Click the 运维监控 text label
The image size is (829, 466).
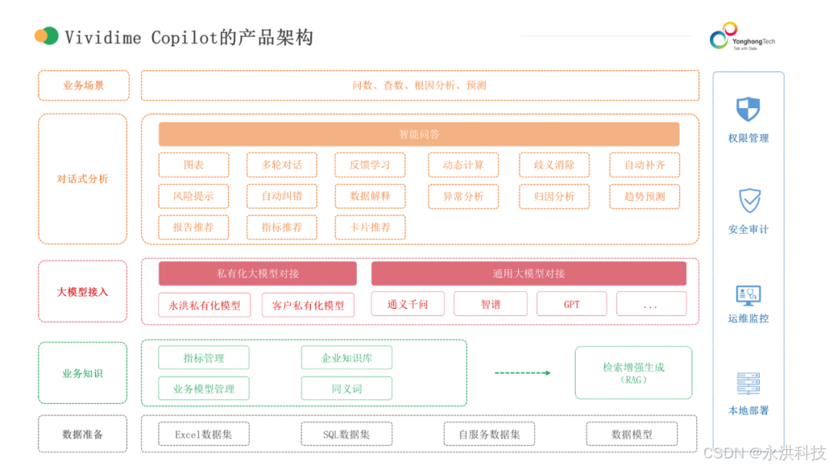click(x=748, y=318)
